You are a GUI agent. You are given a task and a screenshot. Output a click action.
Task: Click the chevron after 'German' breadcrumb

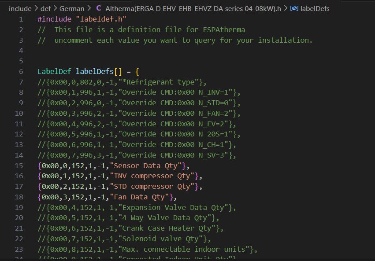[89, 8]
